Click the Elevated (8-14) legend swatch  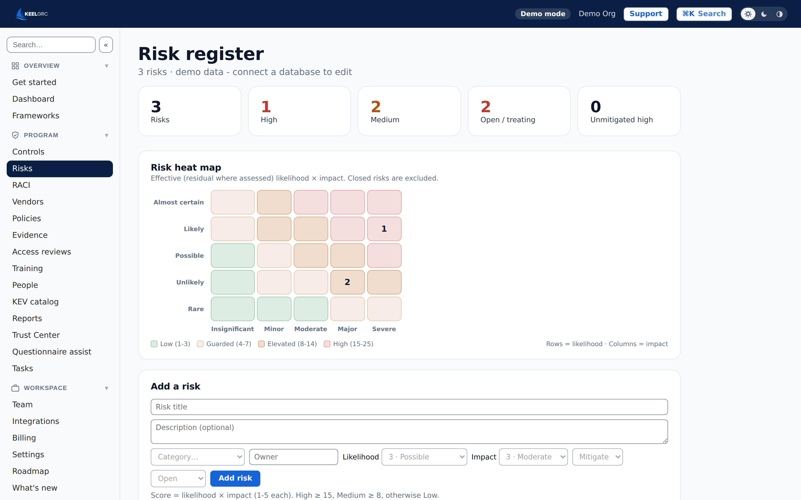261,344
